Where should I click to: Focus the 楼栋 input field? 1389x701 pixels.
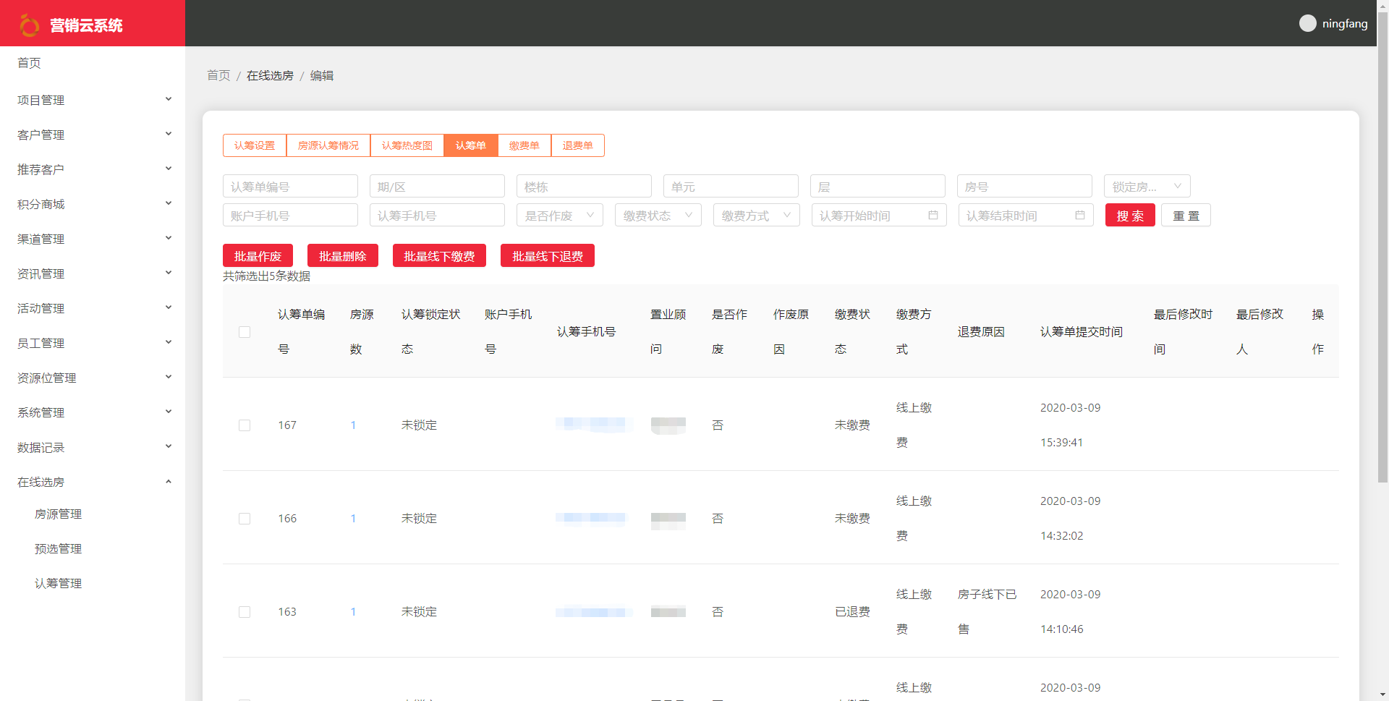(x=584, y=187)
